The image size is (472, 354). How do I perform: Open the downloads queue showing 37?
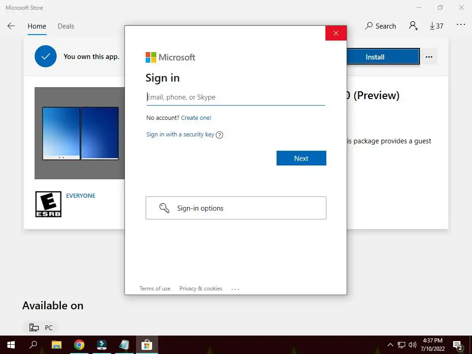coord(437,26)
